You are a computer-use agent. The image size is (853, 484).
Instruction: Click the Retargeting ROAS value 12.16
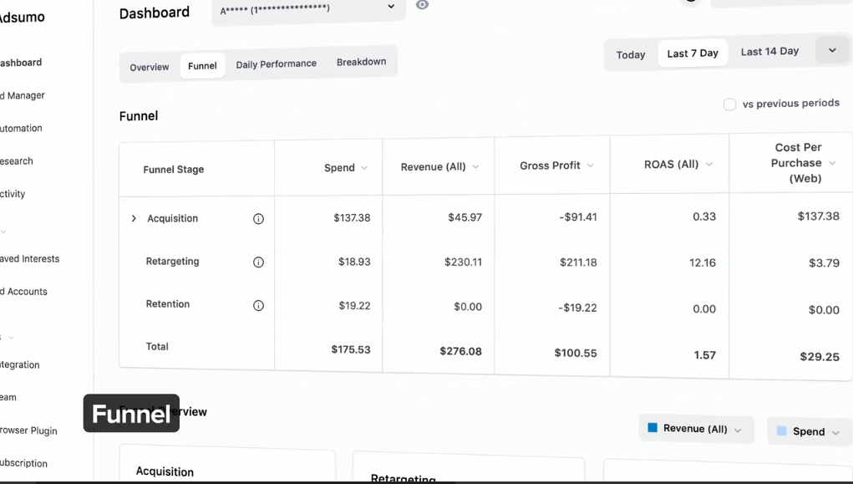click(703, 263)
